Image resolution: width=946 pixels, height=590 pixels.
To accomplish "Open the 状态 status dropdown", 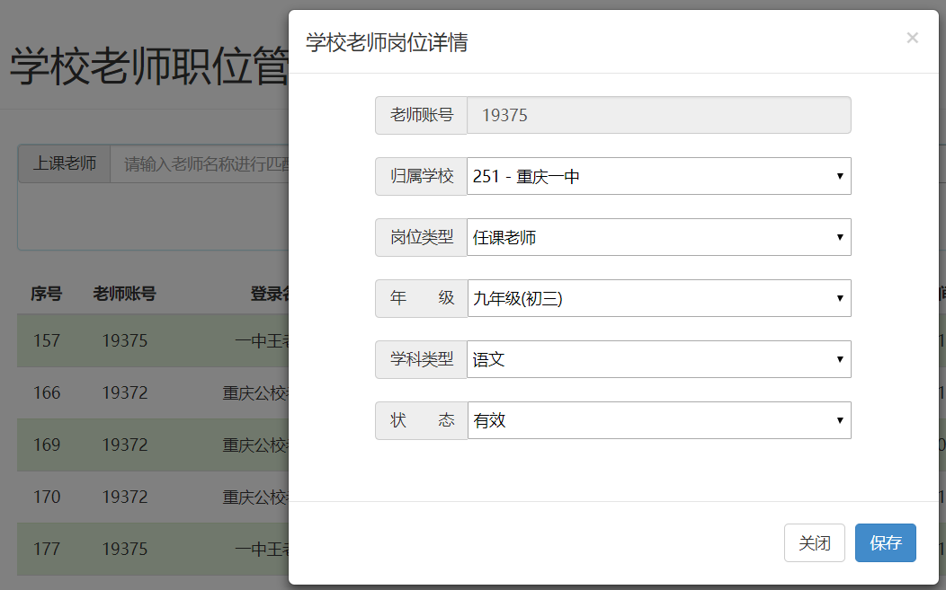I will point(658,420).
